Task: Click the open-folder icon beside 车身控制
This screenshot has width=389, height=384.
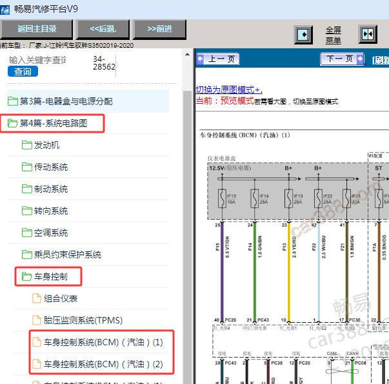Action: pyautogui.click(x=27, y=276)
